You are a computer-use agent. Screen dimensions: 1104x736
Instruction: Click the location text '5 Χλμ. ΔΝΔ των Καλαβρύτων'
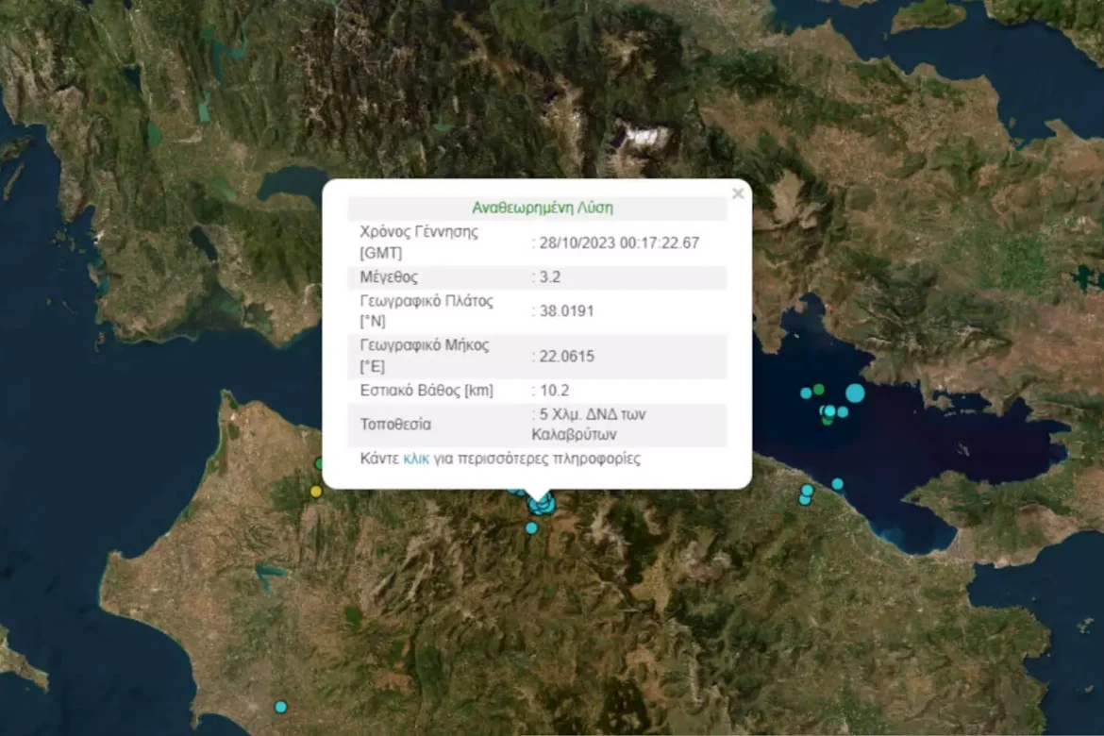589,425
